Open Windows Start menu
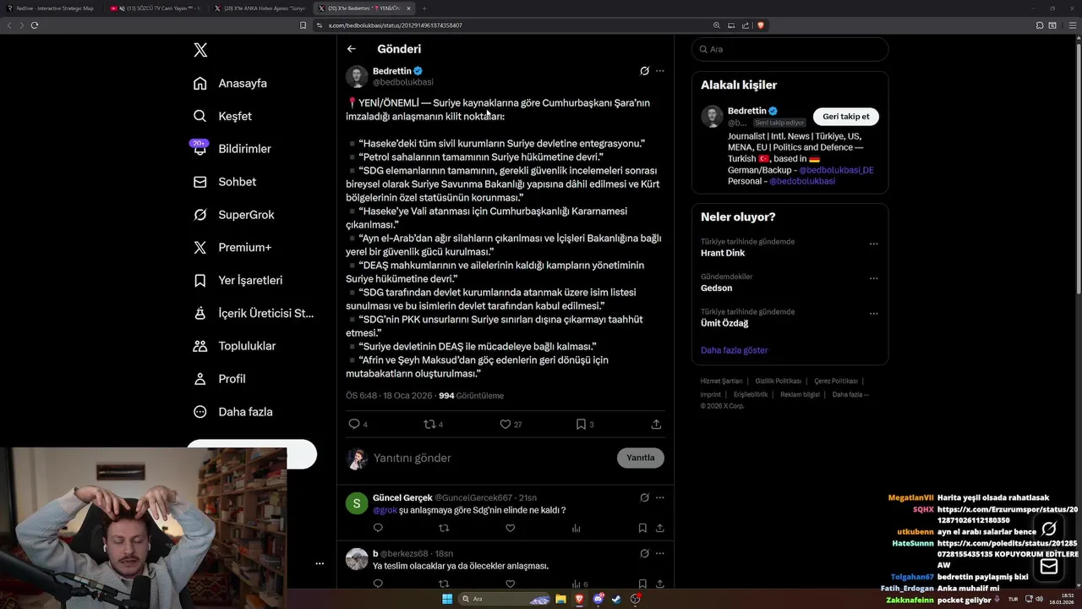Screen dimensions: 1082x609 click(447, 599)
